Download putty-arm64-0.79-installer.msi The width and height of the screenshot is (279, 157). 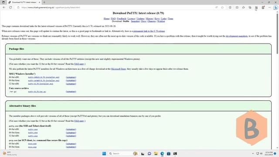tap(44, 80)
